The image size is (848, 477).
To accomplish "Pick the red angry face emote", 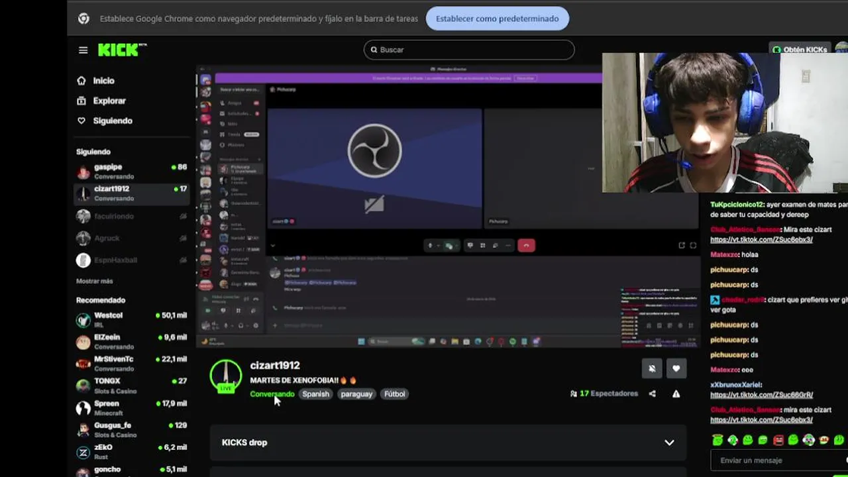I will tap(778, 440).
